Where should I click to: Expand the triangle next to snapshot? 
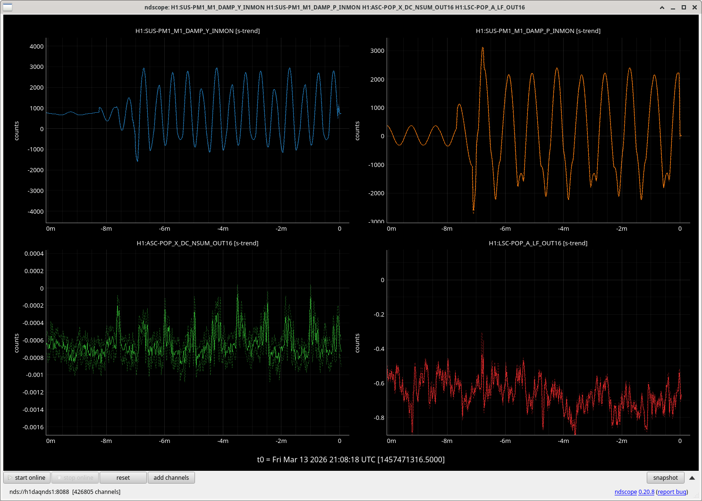pyautogui.click(x=692, y=477)
